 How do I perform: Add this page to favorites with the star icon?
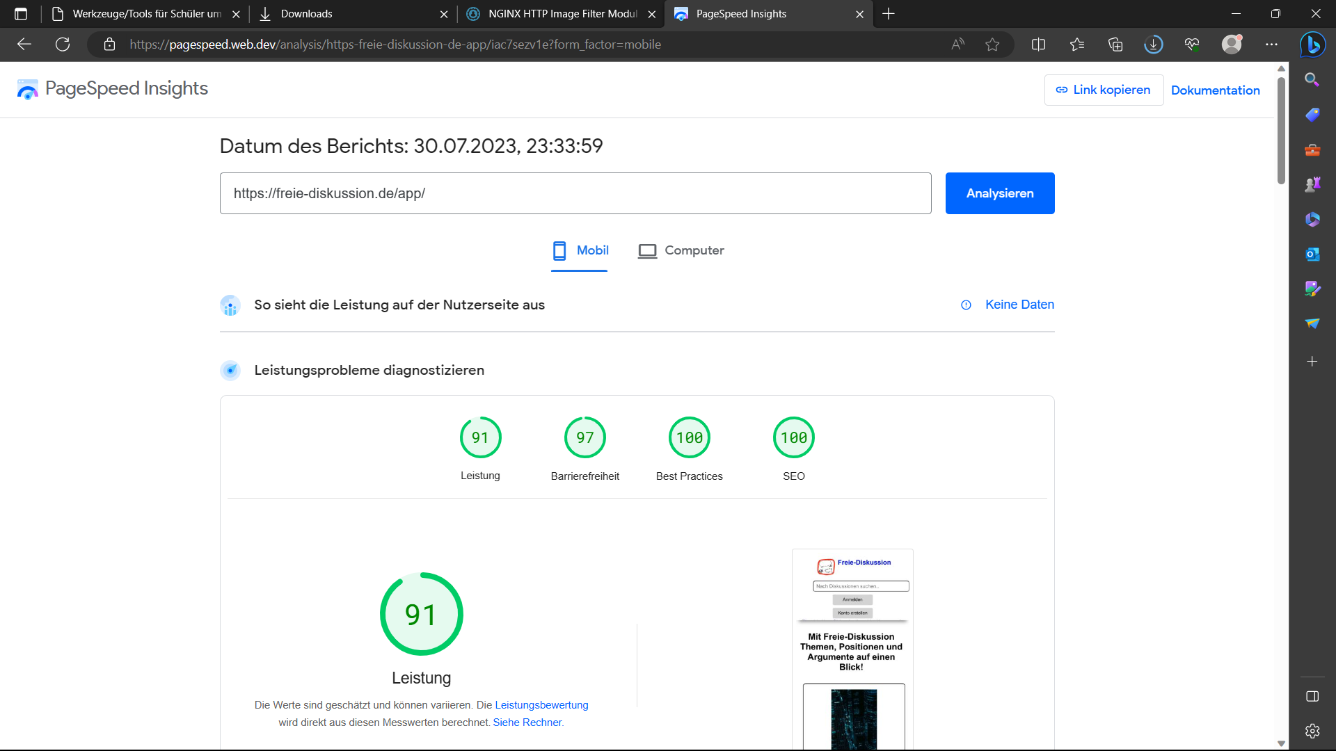pyautogui.click(x=992, y=45)
